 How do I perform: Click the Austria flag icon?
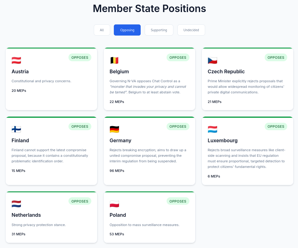[x=16, y=60]
